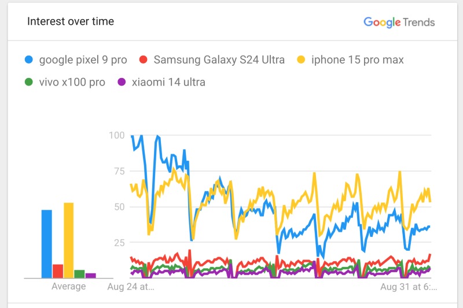The height and width of the screenshot is (308, 463).
Task: Click the Aug 24 start date axis label
Action: click(131, 286)
